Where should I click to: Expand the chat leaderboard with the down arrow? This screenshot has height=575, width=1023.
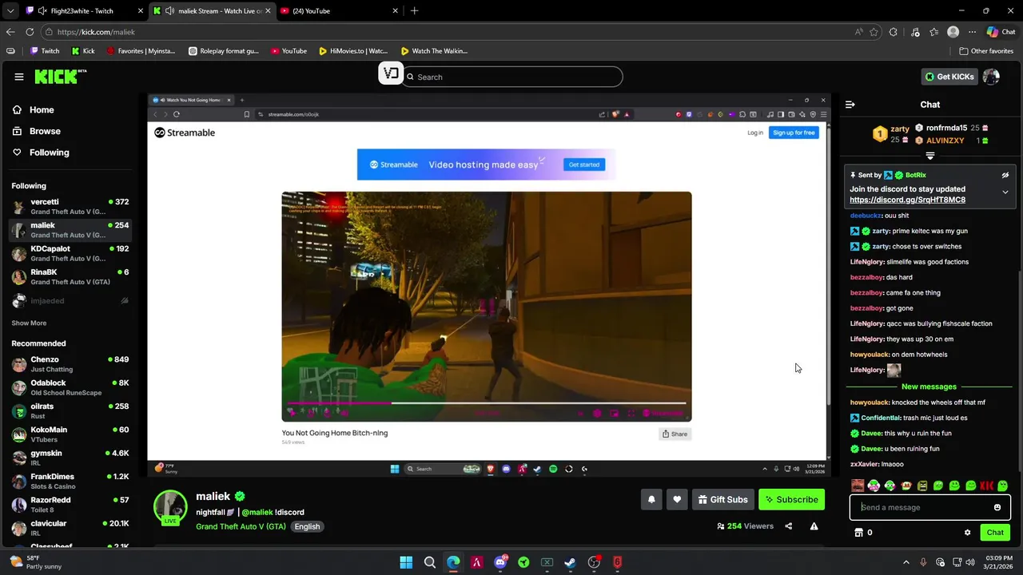[929, 156]
